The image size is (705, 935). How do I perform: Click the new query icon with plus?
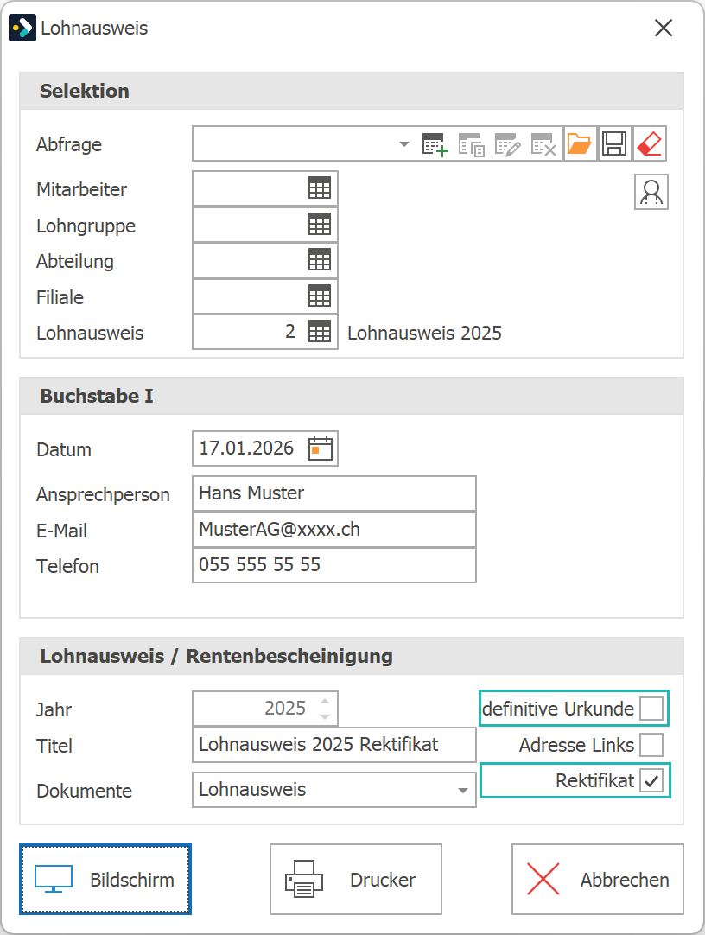[435, 144]
